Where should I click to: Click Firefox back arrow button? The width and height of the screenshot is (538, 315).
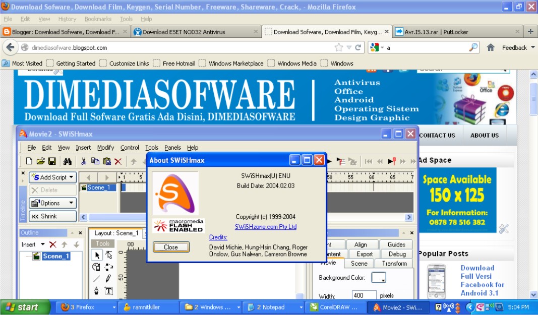[x=10, y=47]
